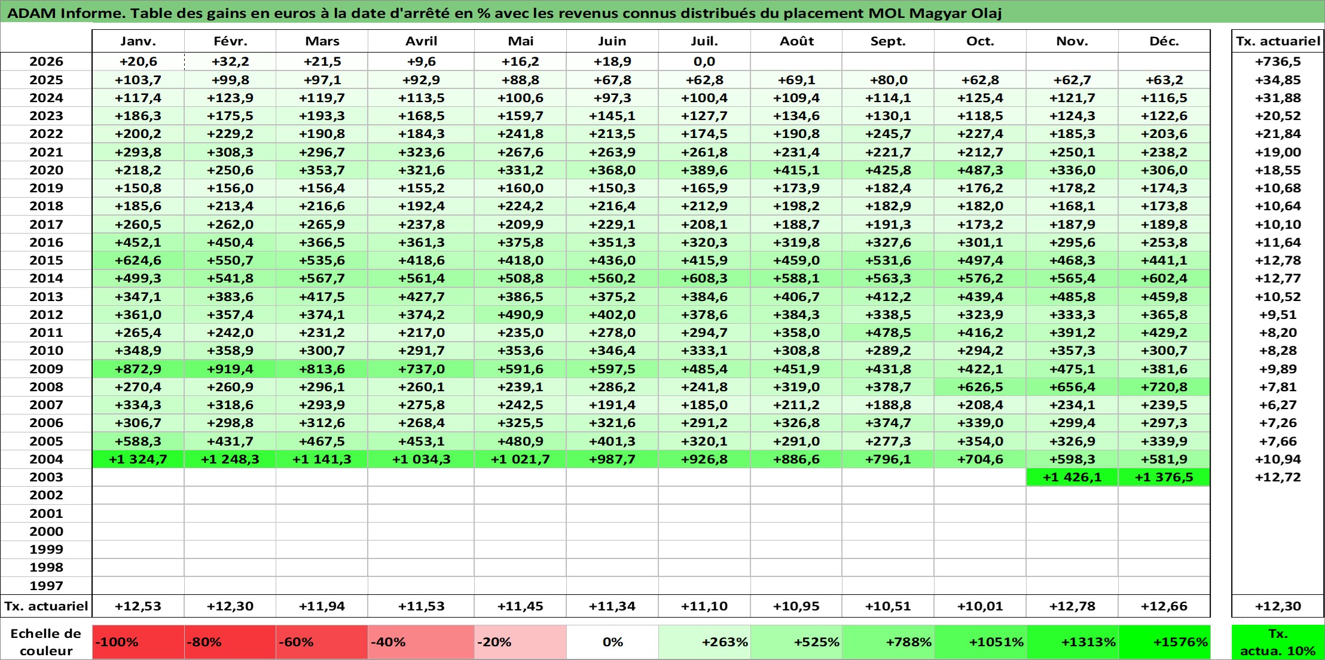
Task: Click the Echelle de couleur label
Action: pos(46,642)
